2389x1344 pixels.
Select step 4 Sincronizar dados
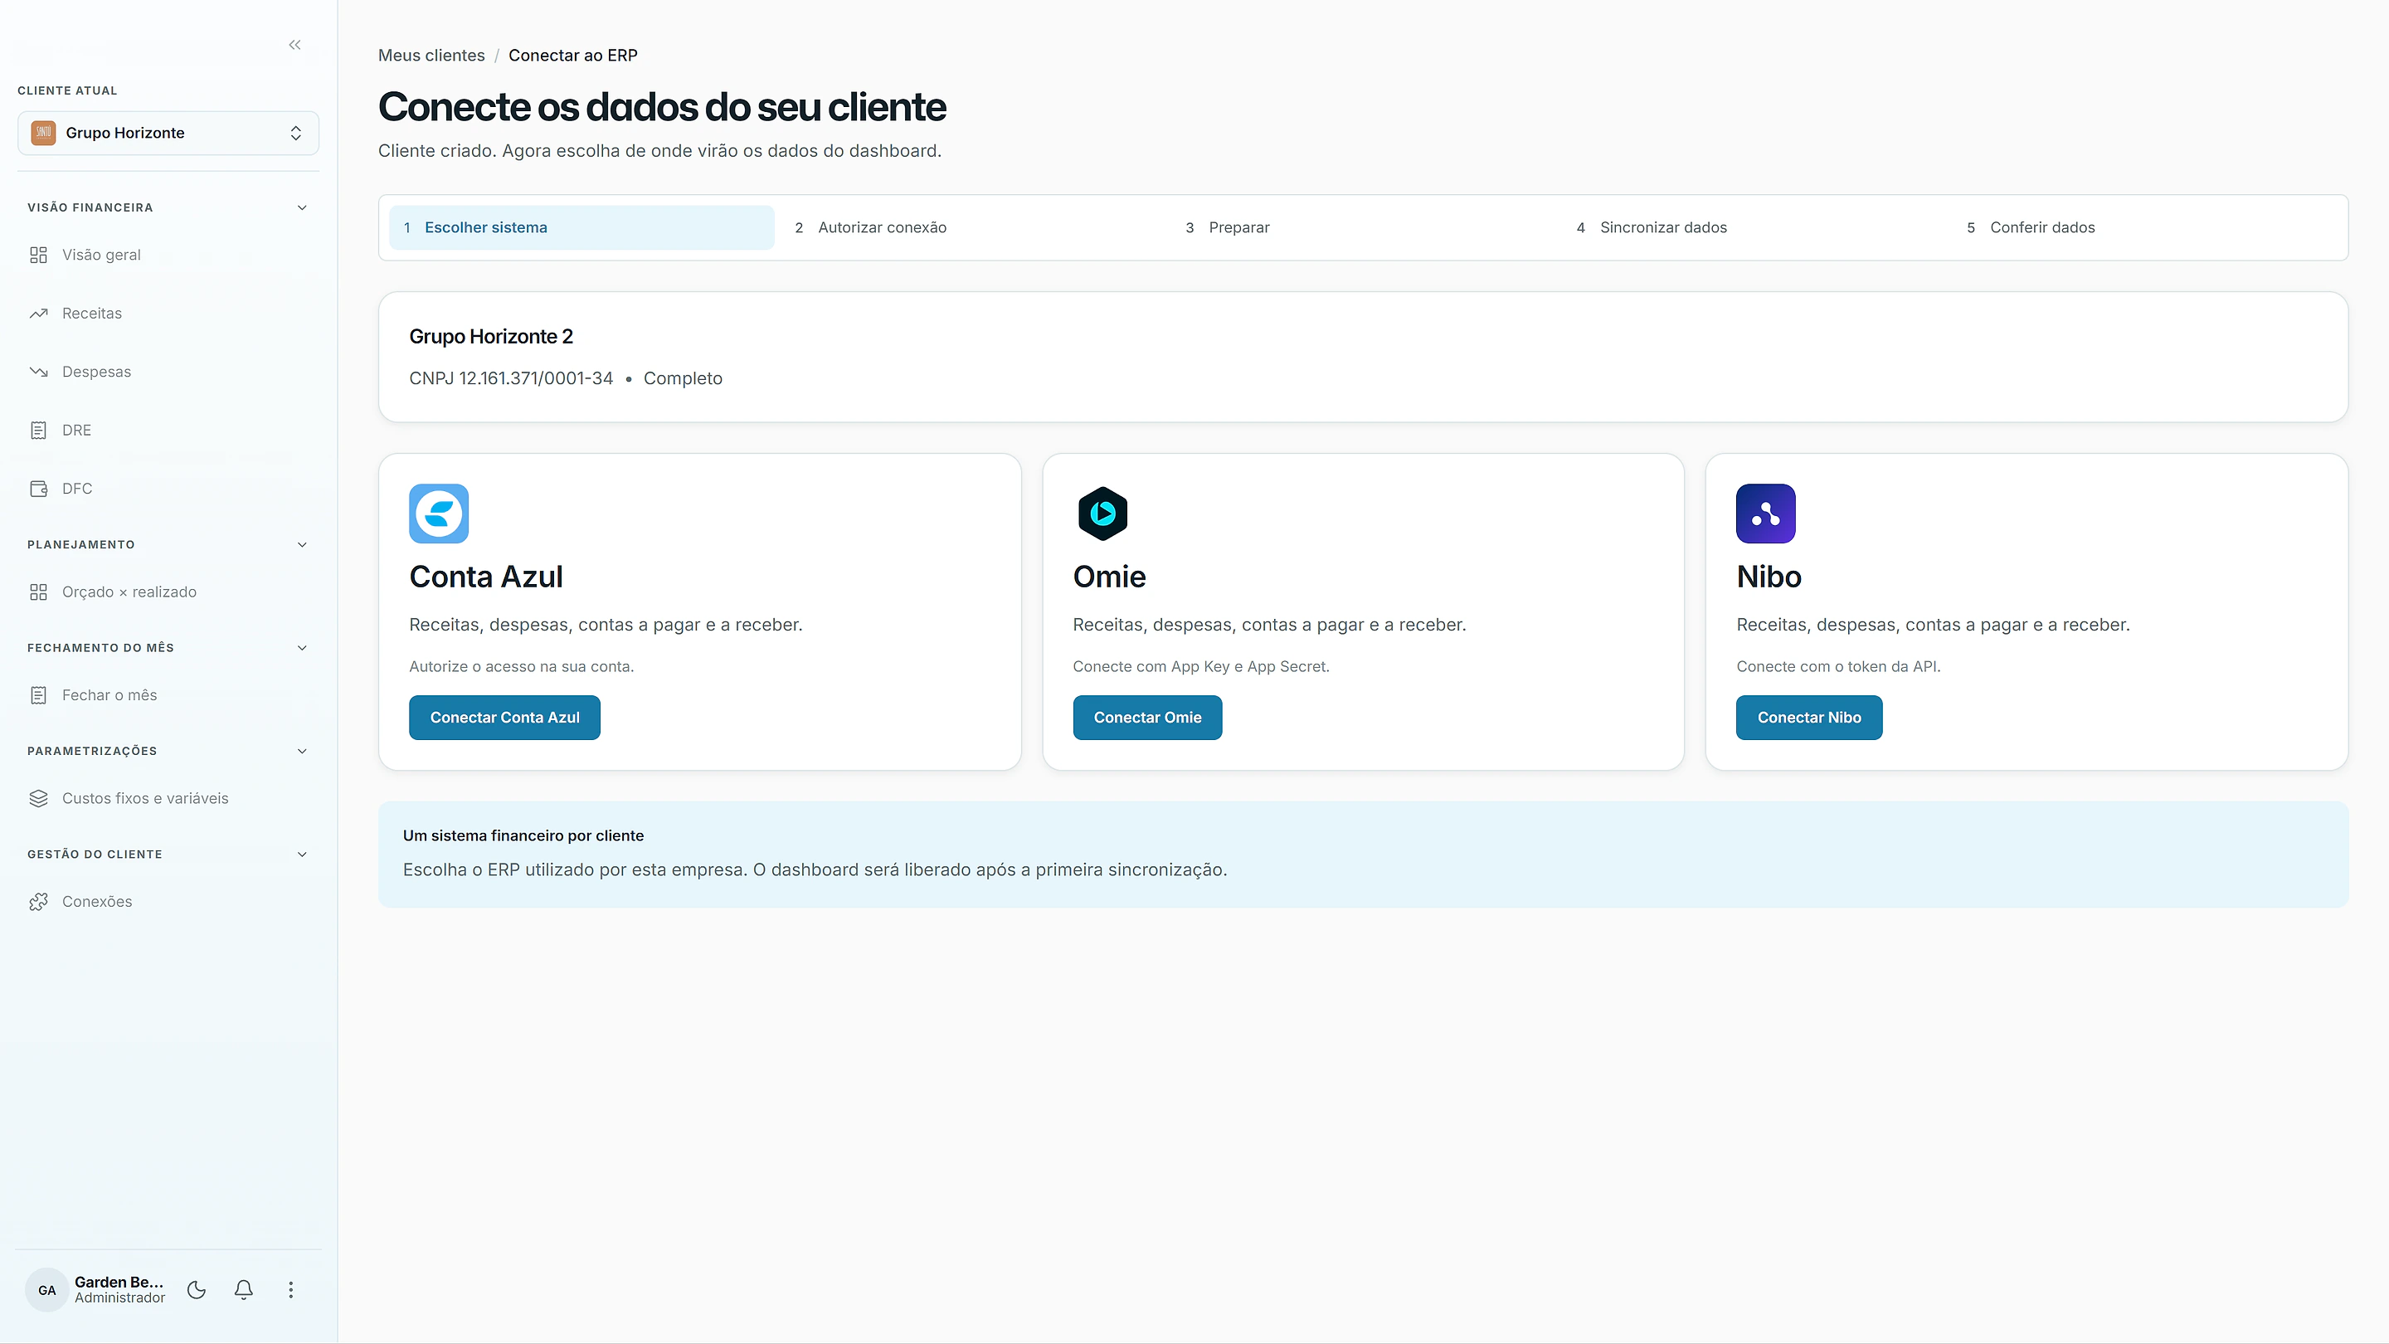coord(1754,227)
